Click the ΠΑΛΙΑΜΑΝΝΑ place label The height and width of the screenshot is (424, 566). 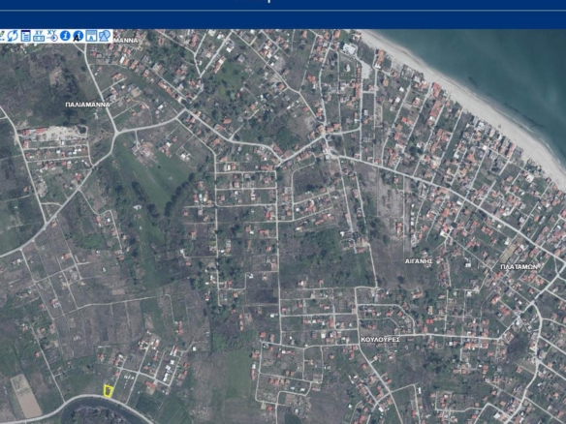pos(88,105)
